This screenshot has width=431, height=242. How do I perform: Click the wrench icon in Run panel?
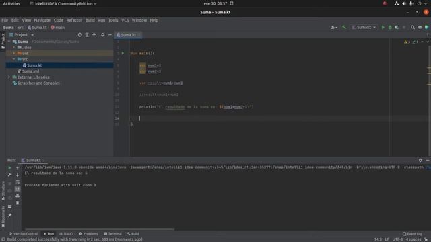[9, 175]
